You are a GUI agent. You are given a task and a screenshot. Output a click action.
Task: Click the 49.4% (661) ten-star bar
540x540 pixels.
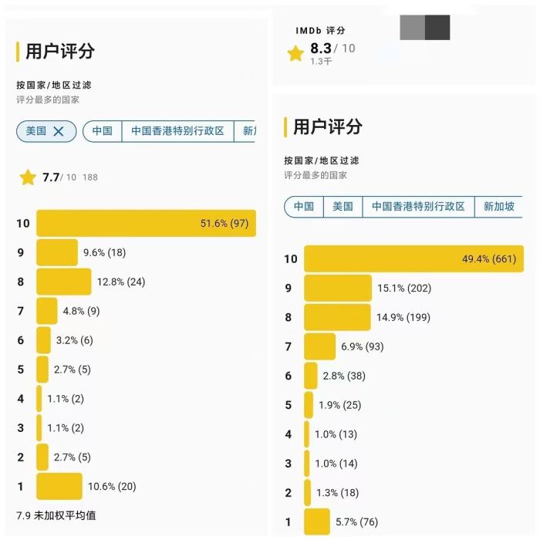pyautogui.click(x=413, y=259)
